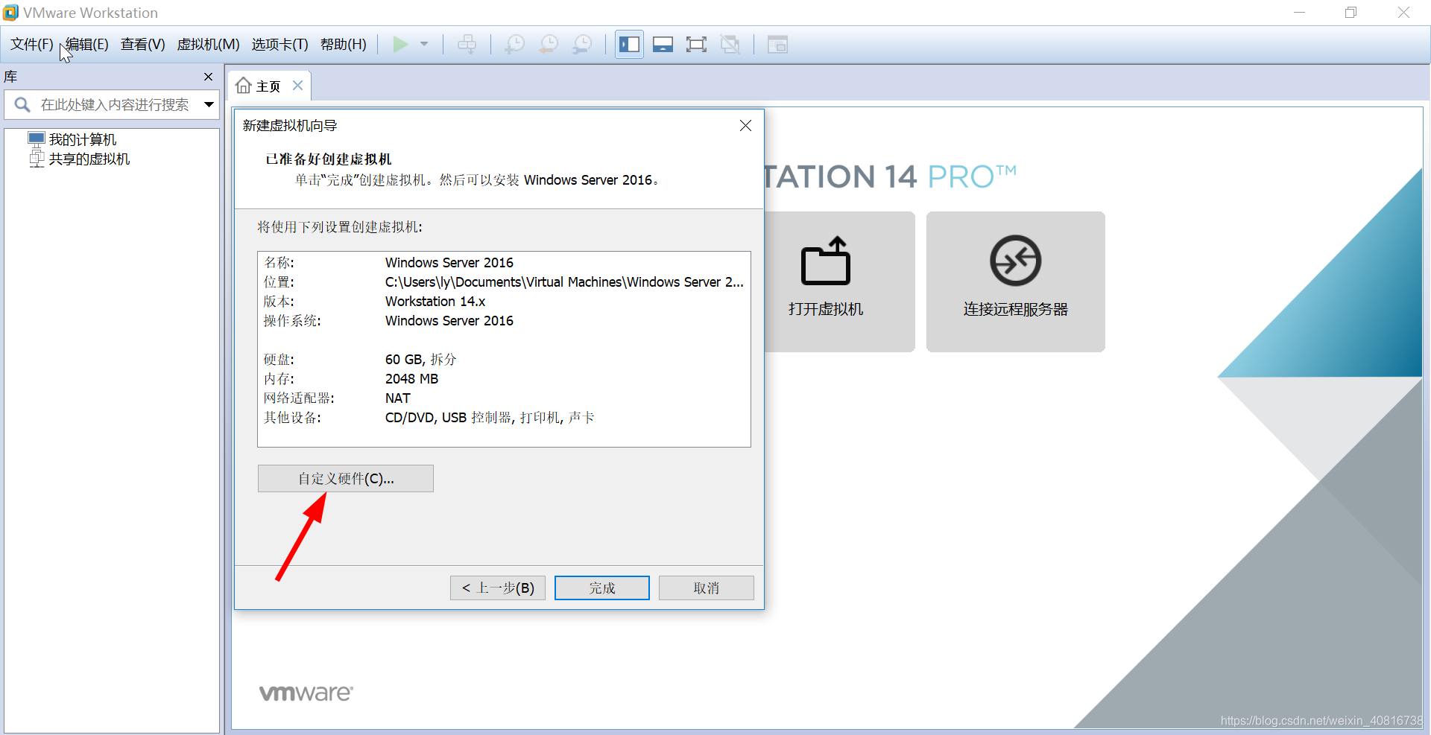This screenshot has height=735, width=1431.
Task: Select 共享的虚拟机 in the library tree
Action: (x=89, y=159)
